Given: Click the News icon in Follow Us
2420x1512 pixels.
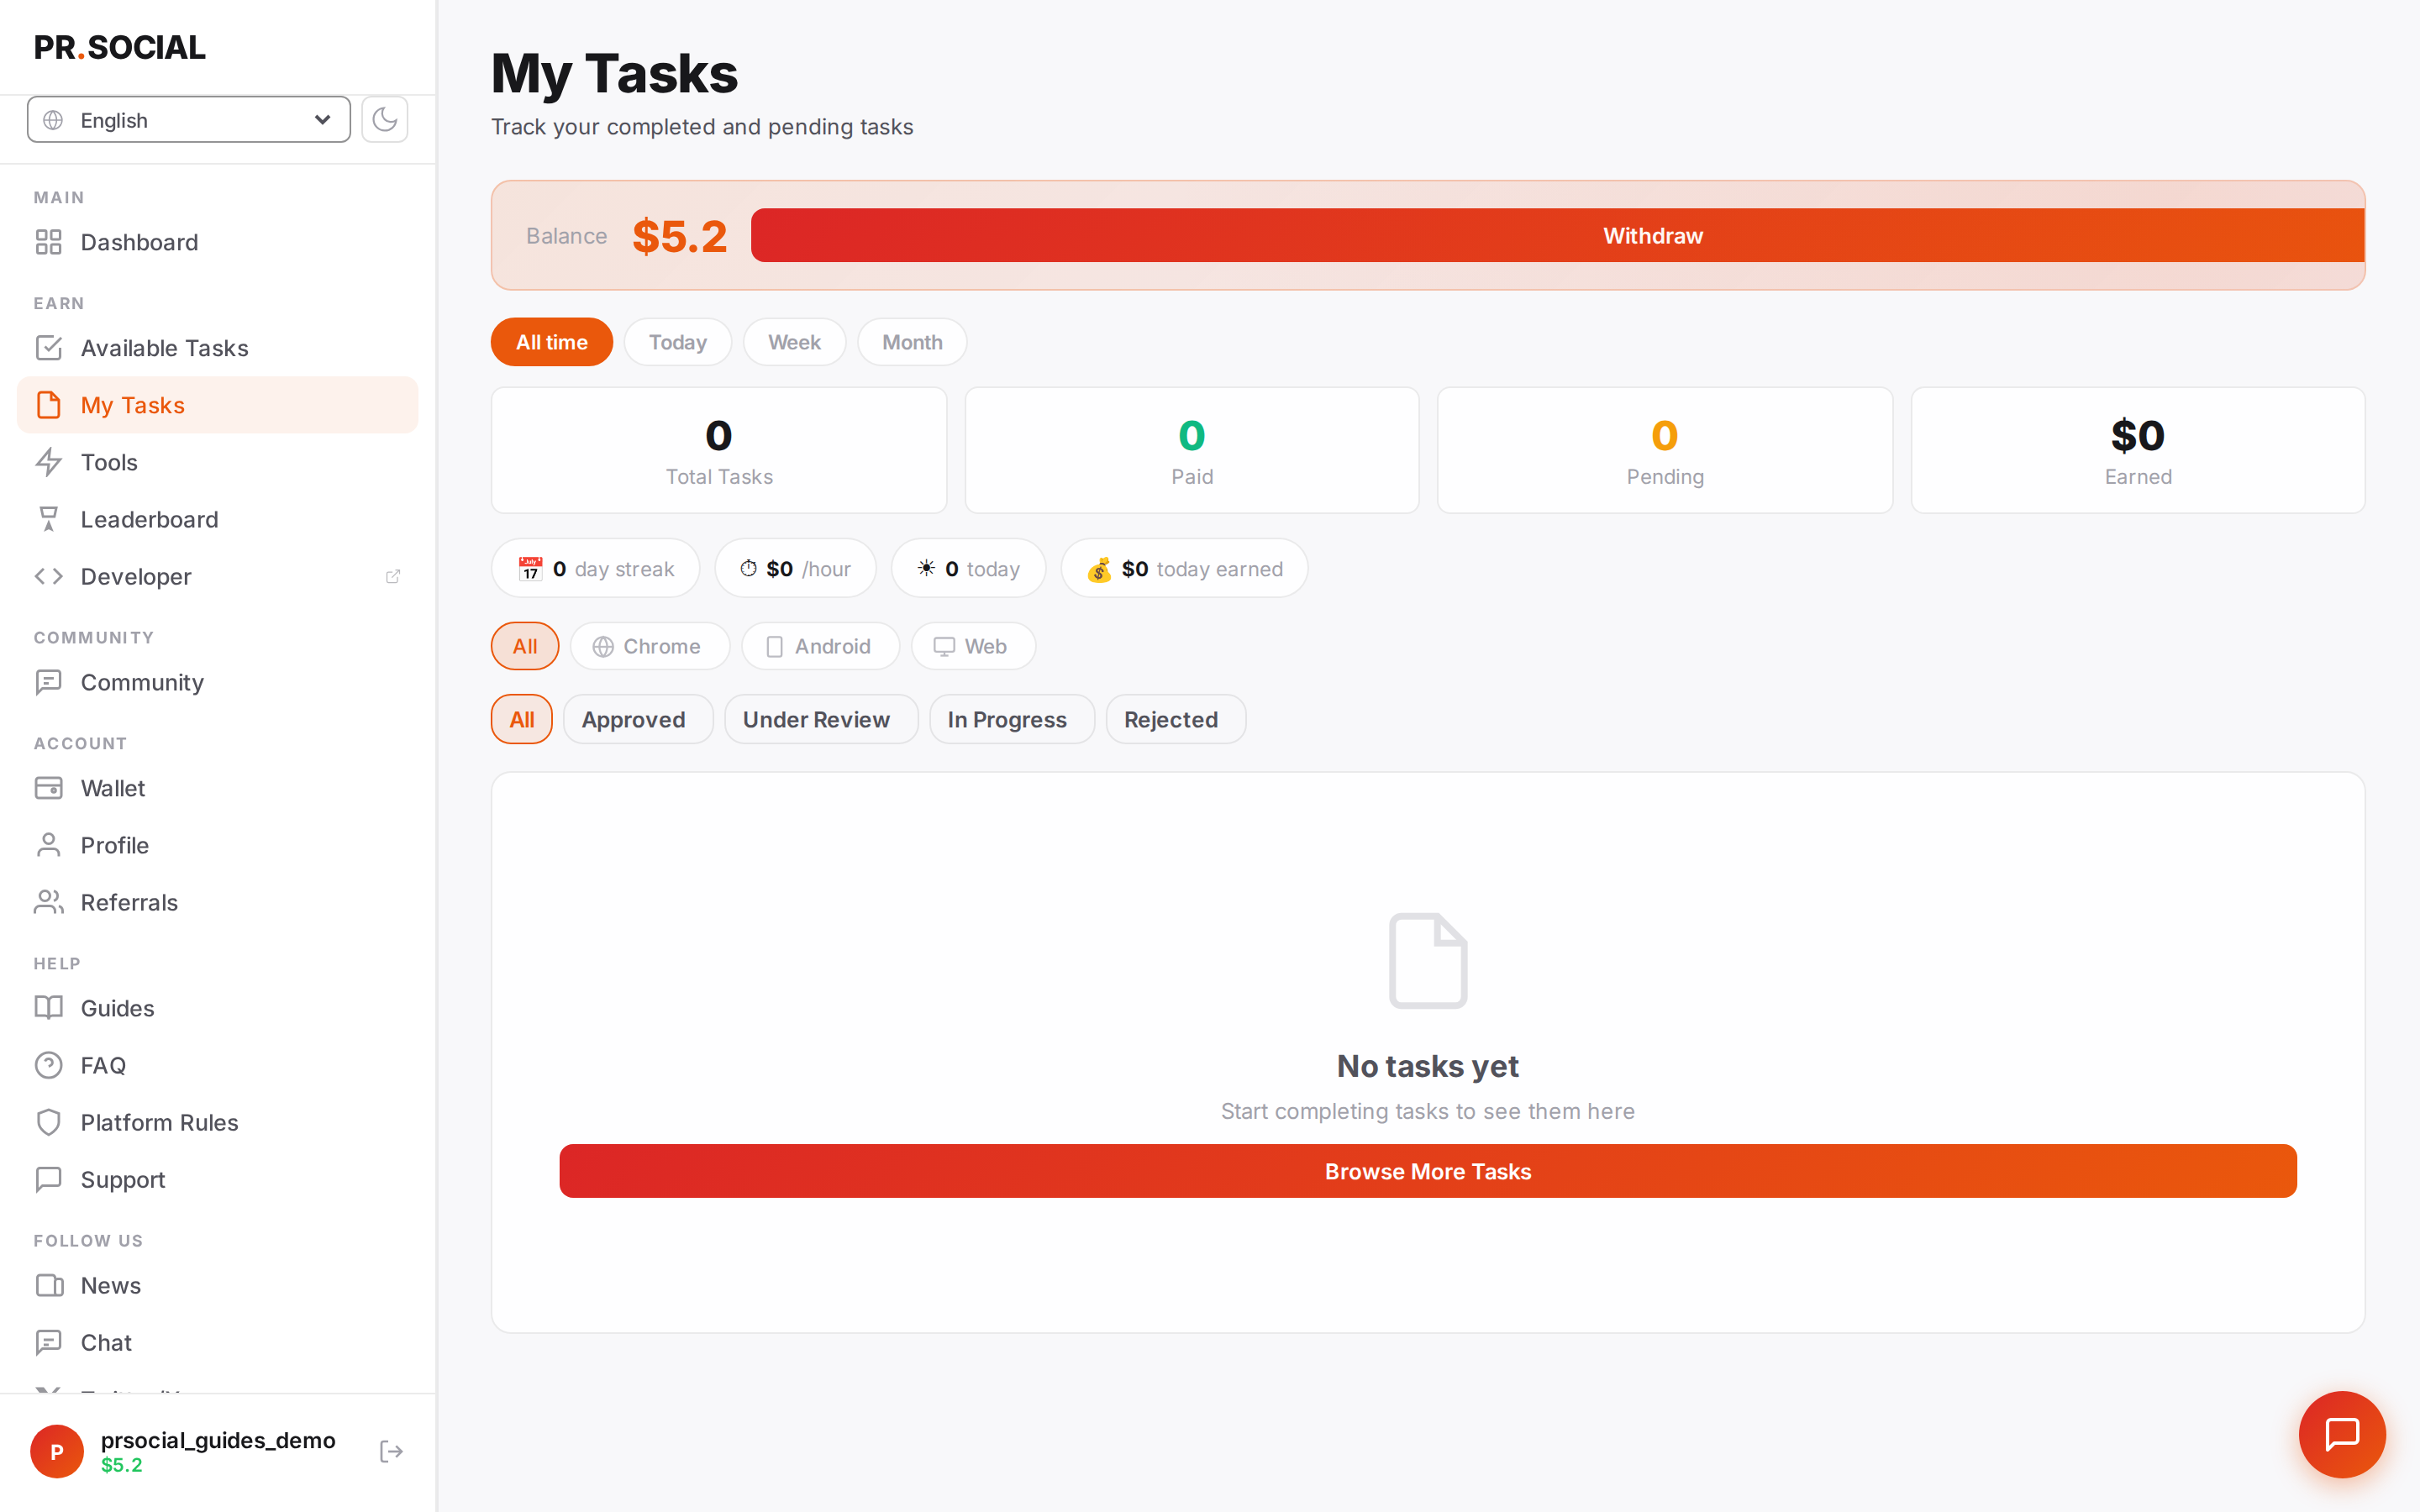Looking at the screenshot, I should point(48,1285).
